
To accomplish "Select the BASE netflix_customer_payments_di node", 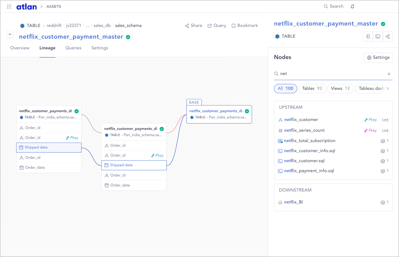I will (x=219, y=114).
